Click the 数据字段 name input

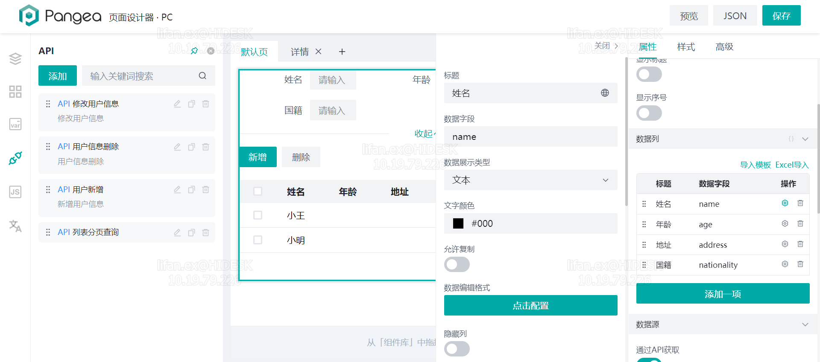pyautogui.click(x=530, y=136)
